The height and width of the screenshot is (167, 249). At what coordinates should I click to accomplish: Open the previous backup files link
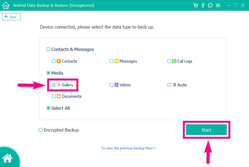128,148
